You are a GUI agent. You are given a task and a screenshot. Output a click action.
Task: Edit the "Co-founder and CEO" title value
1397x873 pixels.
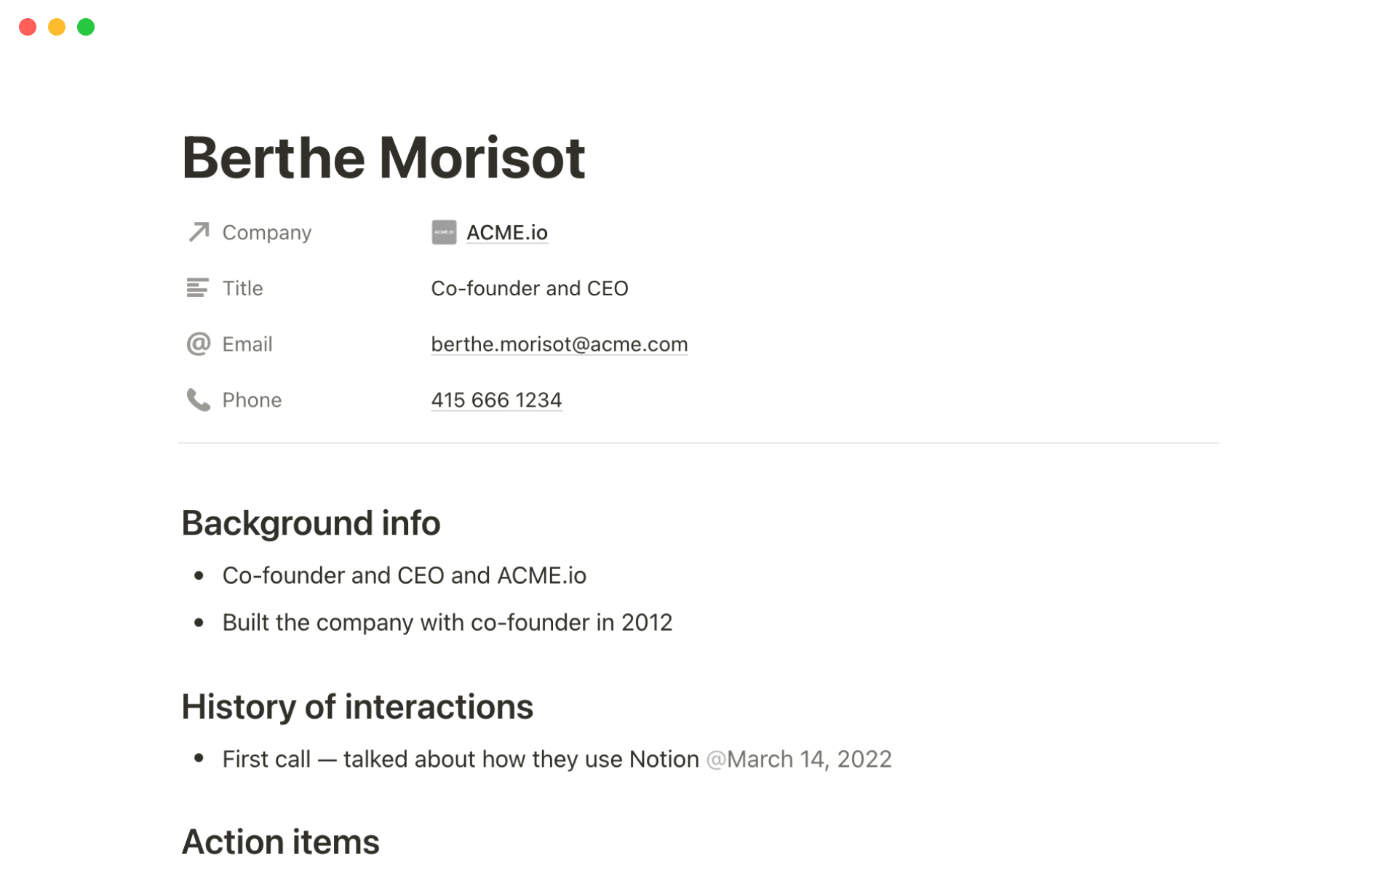[529, 288]
